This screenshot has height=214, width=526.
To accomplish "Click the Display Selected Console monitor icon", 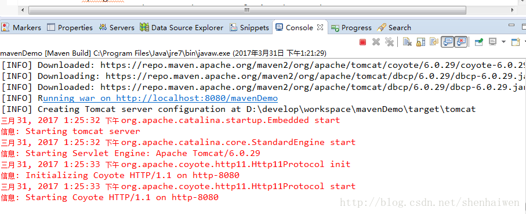I will click(492, 42).
